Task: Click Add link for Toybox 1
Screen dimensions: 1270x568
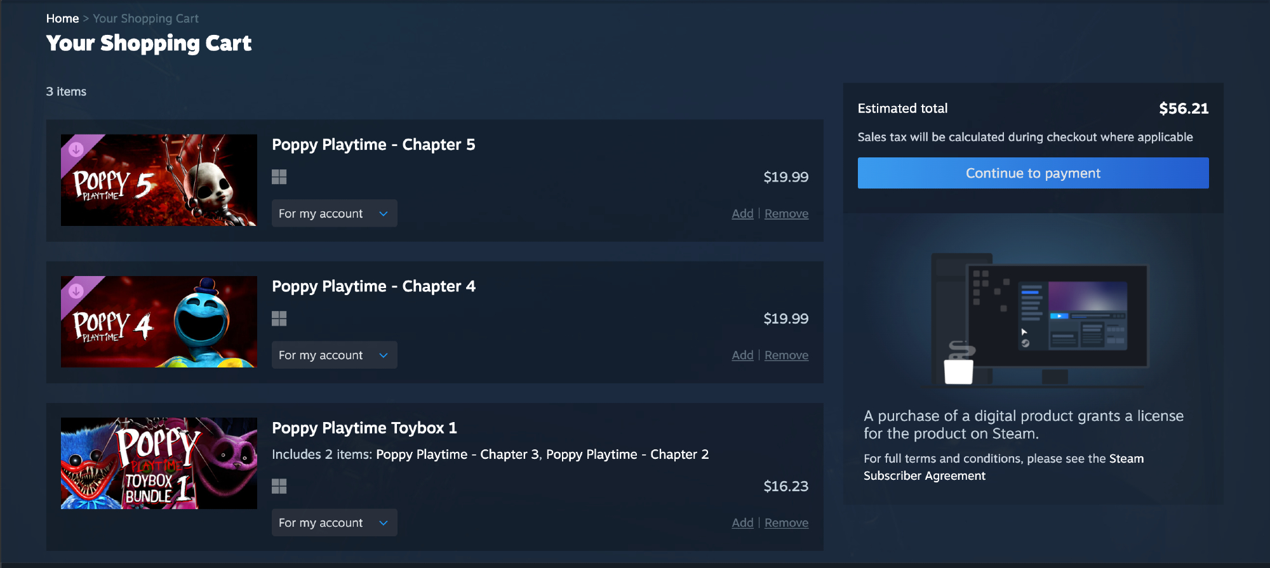Action: pos(742,523)
